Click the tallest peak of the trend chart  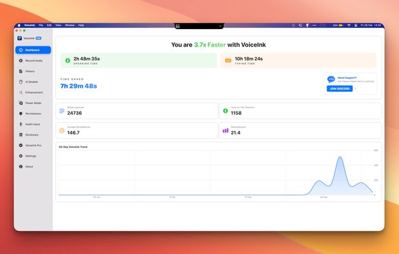pos(340,157)
